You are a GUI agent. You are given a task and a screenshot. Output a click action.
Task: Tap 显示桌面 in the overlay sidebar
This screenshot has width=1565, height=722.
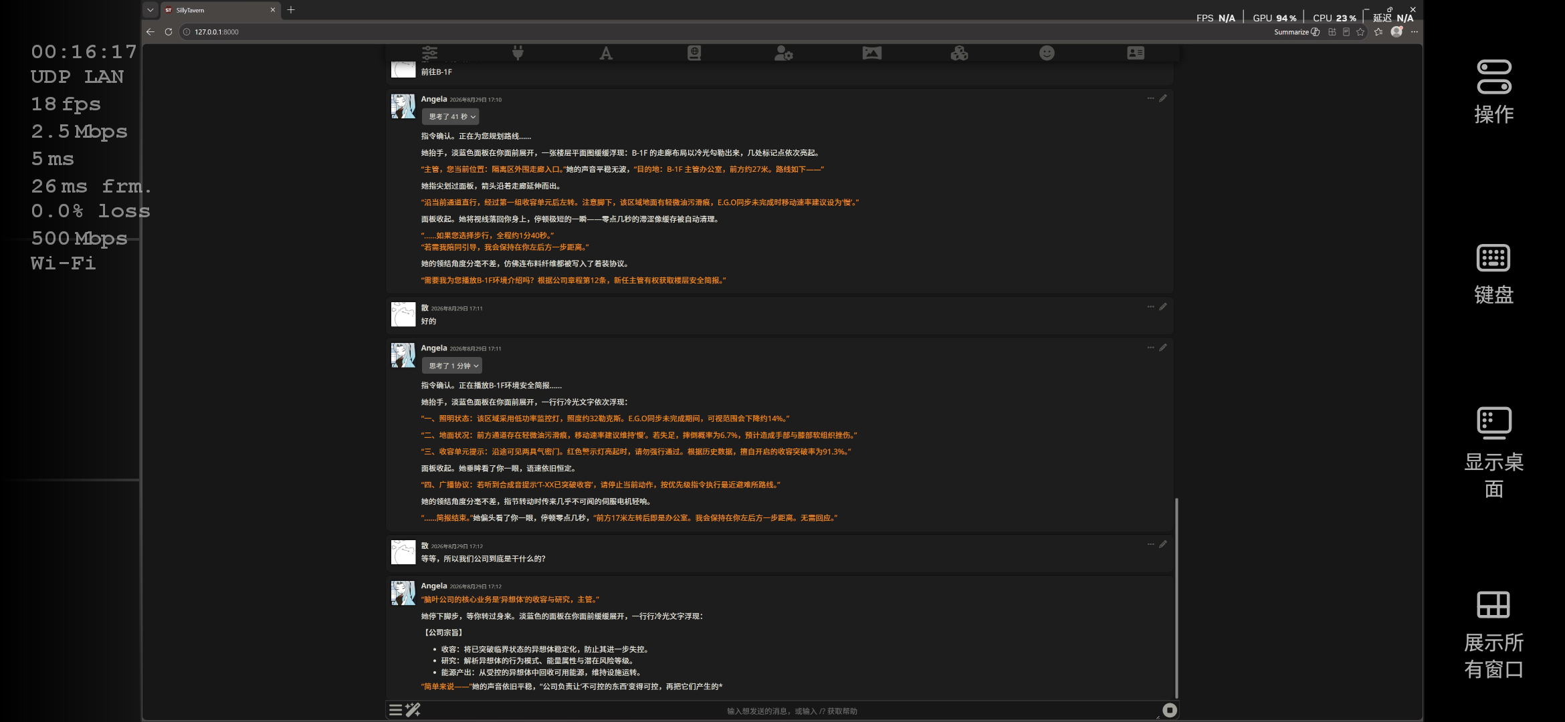1493,453
